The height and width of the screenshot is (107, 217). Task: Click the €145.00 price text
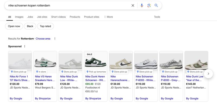click(x=191, y=84)
